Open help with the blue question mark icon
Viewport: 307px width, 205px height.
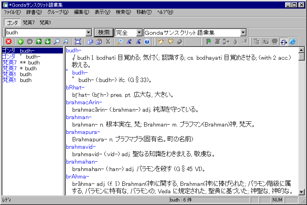coord(147,41)
